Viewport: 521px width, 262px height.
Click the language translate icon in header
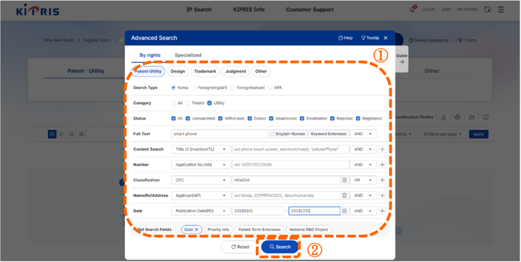click(x=487, y=9)
